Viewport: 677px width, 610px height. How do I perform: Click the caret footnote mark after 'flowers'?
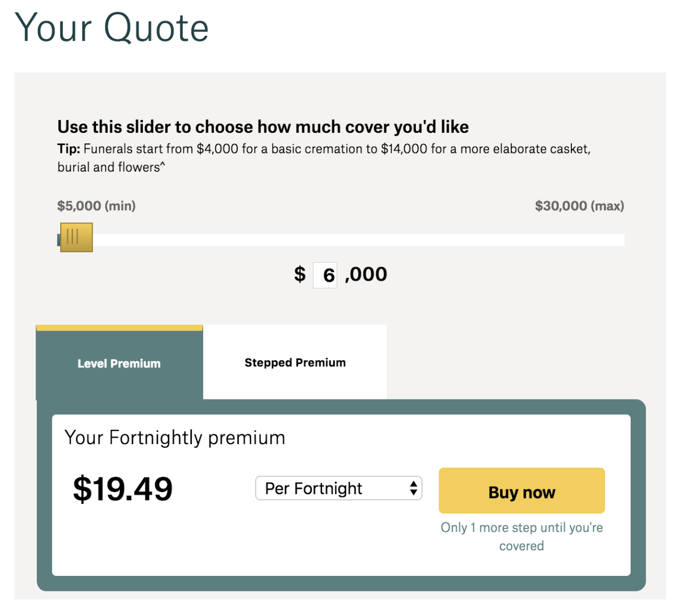click(x=163, y=165)
